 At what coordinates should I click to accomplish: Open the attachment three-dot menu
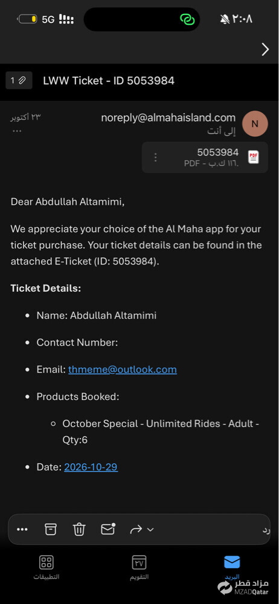[156, 157]
